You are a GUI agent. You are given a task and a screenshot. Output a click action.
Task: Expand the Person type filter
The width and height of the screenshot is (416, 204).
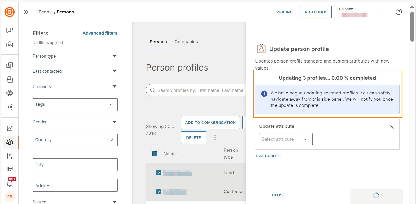(75, 56)
